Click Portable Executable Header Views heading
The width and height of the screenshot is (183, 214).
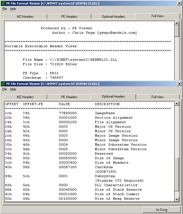41,46
